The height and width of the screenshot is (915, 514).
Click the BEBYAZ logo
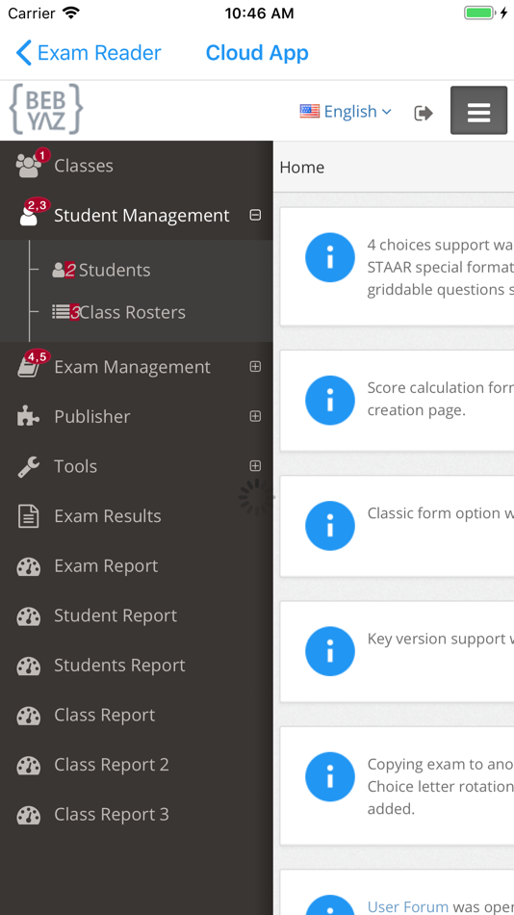coord(46,109)
